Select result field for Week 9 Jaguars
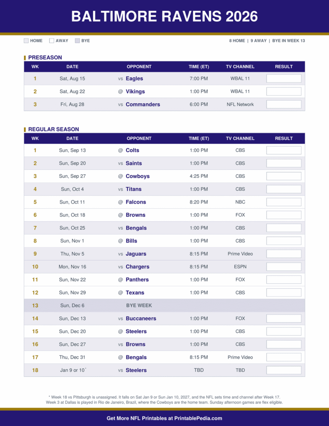 click(284, 254)
